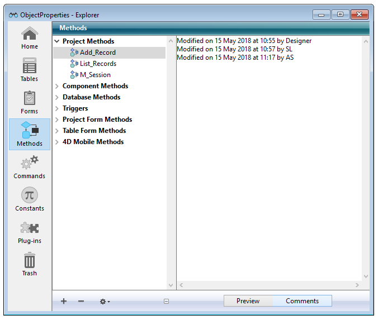Click the plus add button

(64, 301)
